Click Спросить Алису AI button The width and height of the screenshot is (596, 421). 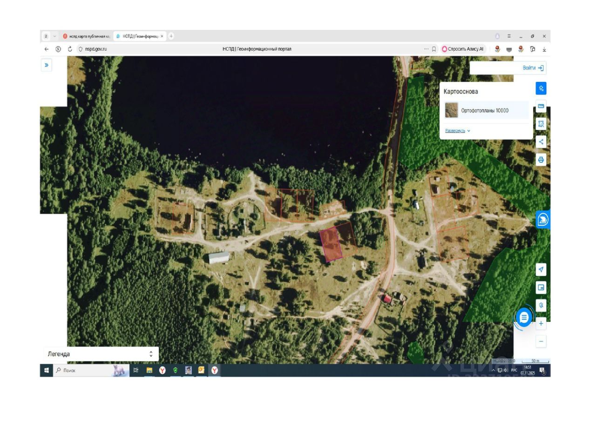(x=463, y=49)
